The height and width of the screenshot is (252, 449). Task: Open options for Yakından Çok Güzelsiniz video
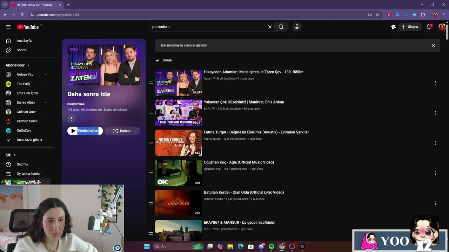[435, 113]
